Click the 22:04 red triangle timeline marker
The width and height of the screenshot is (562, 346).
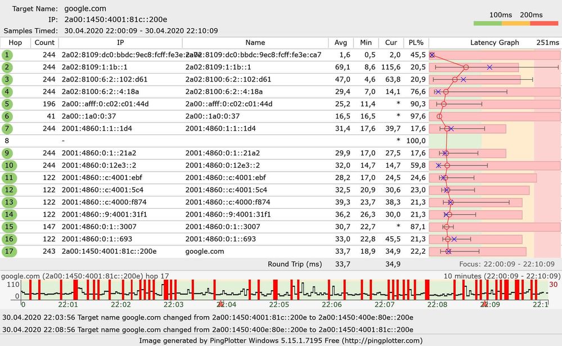point(221,304)
